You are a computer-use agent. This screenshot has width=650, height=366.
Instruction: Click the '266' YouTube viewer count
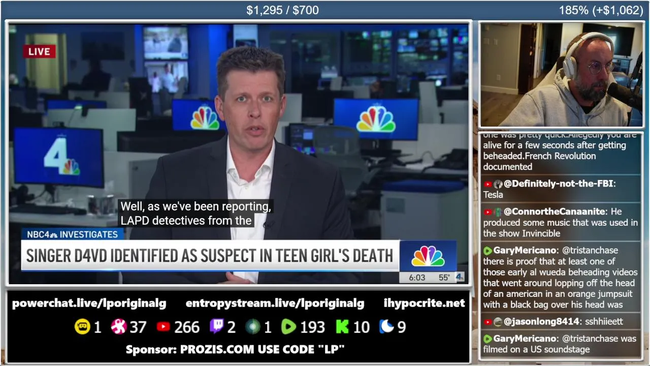tap(187, 327)
